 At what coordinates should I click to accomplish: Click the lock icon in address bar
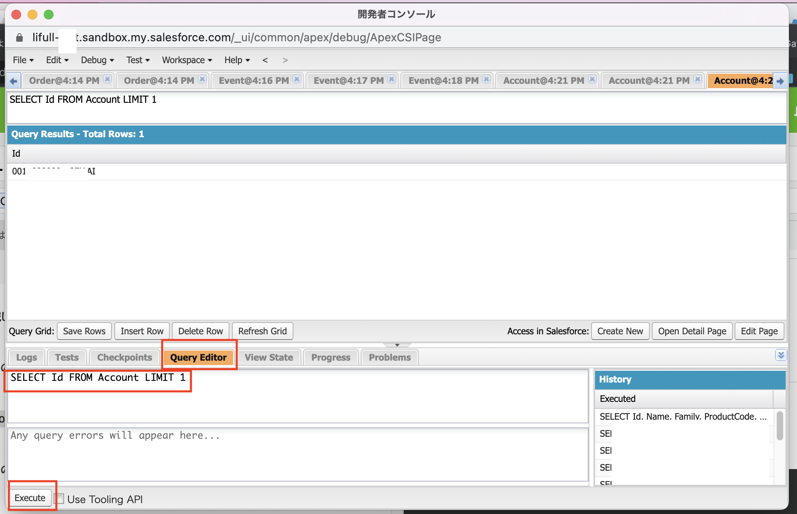click(x=19, y=38)
